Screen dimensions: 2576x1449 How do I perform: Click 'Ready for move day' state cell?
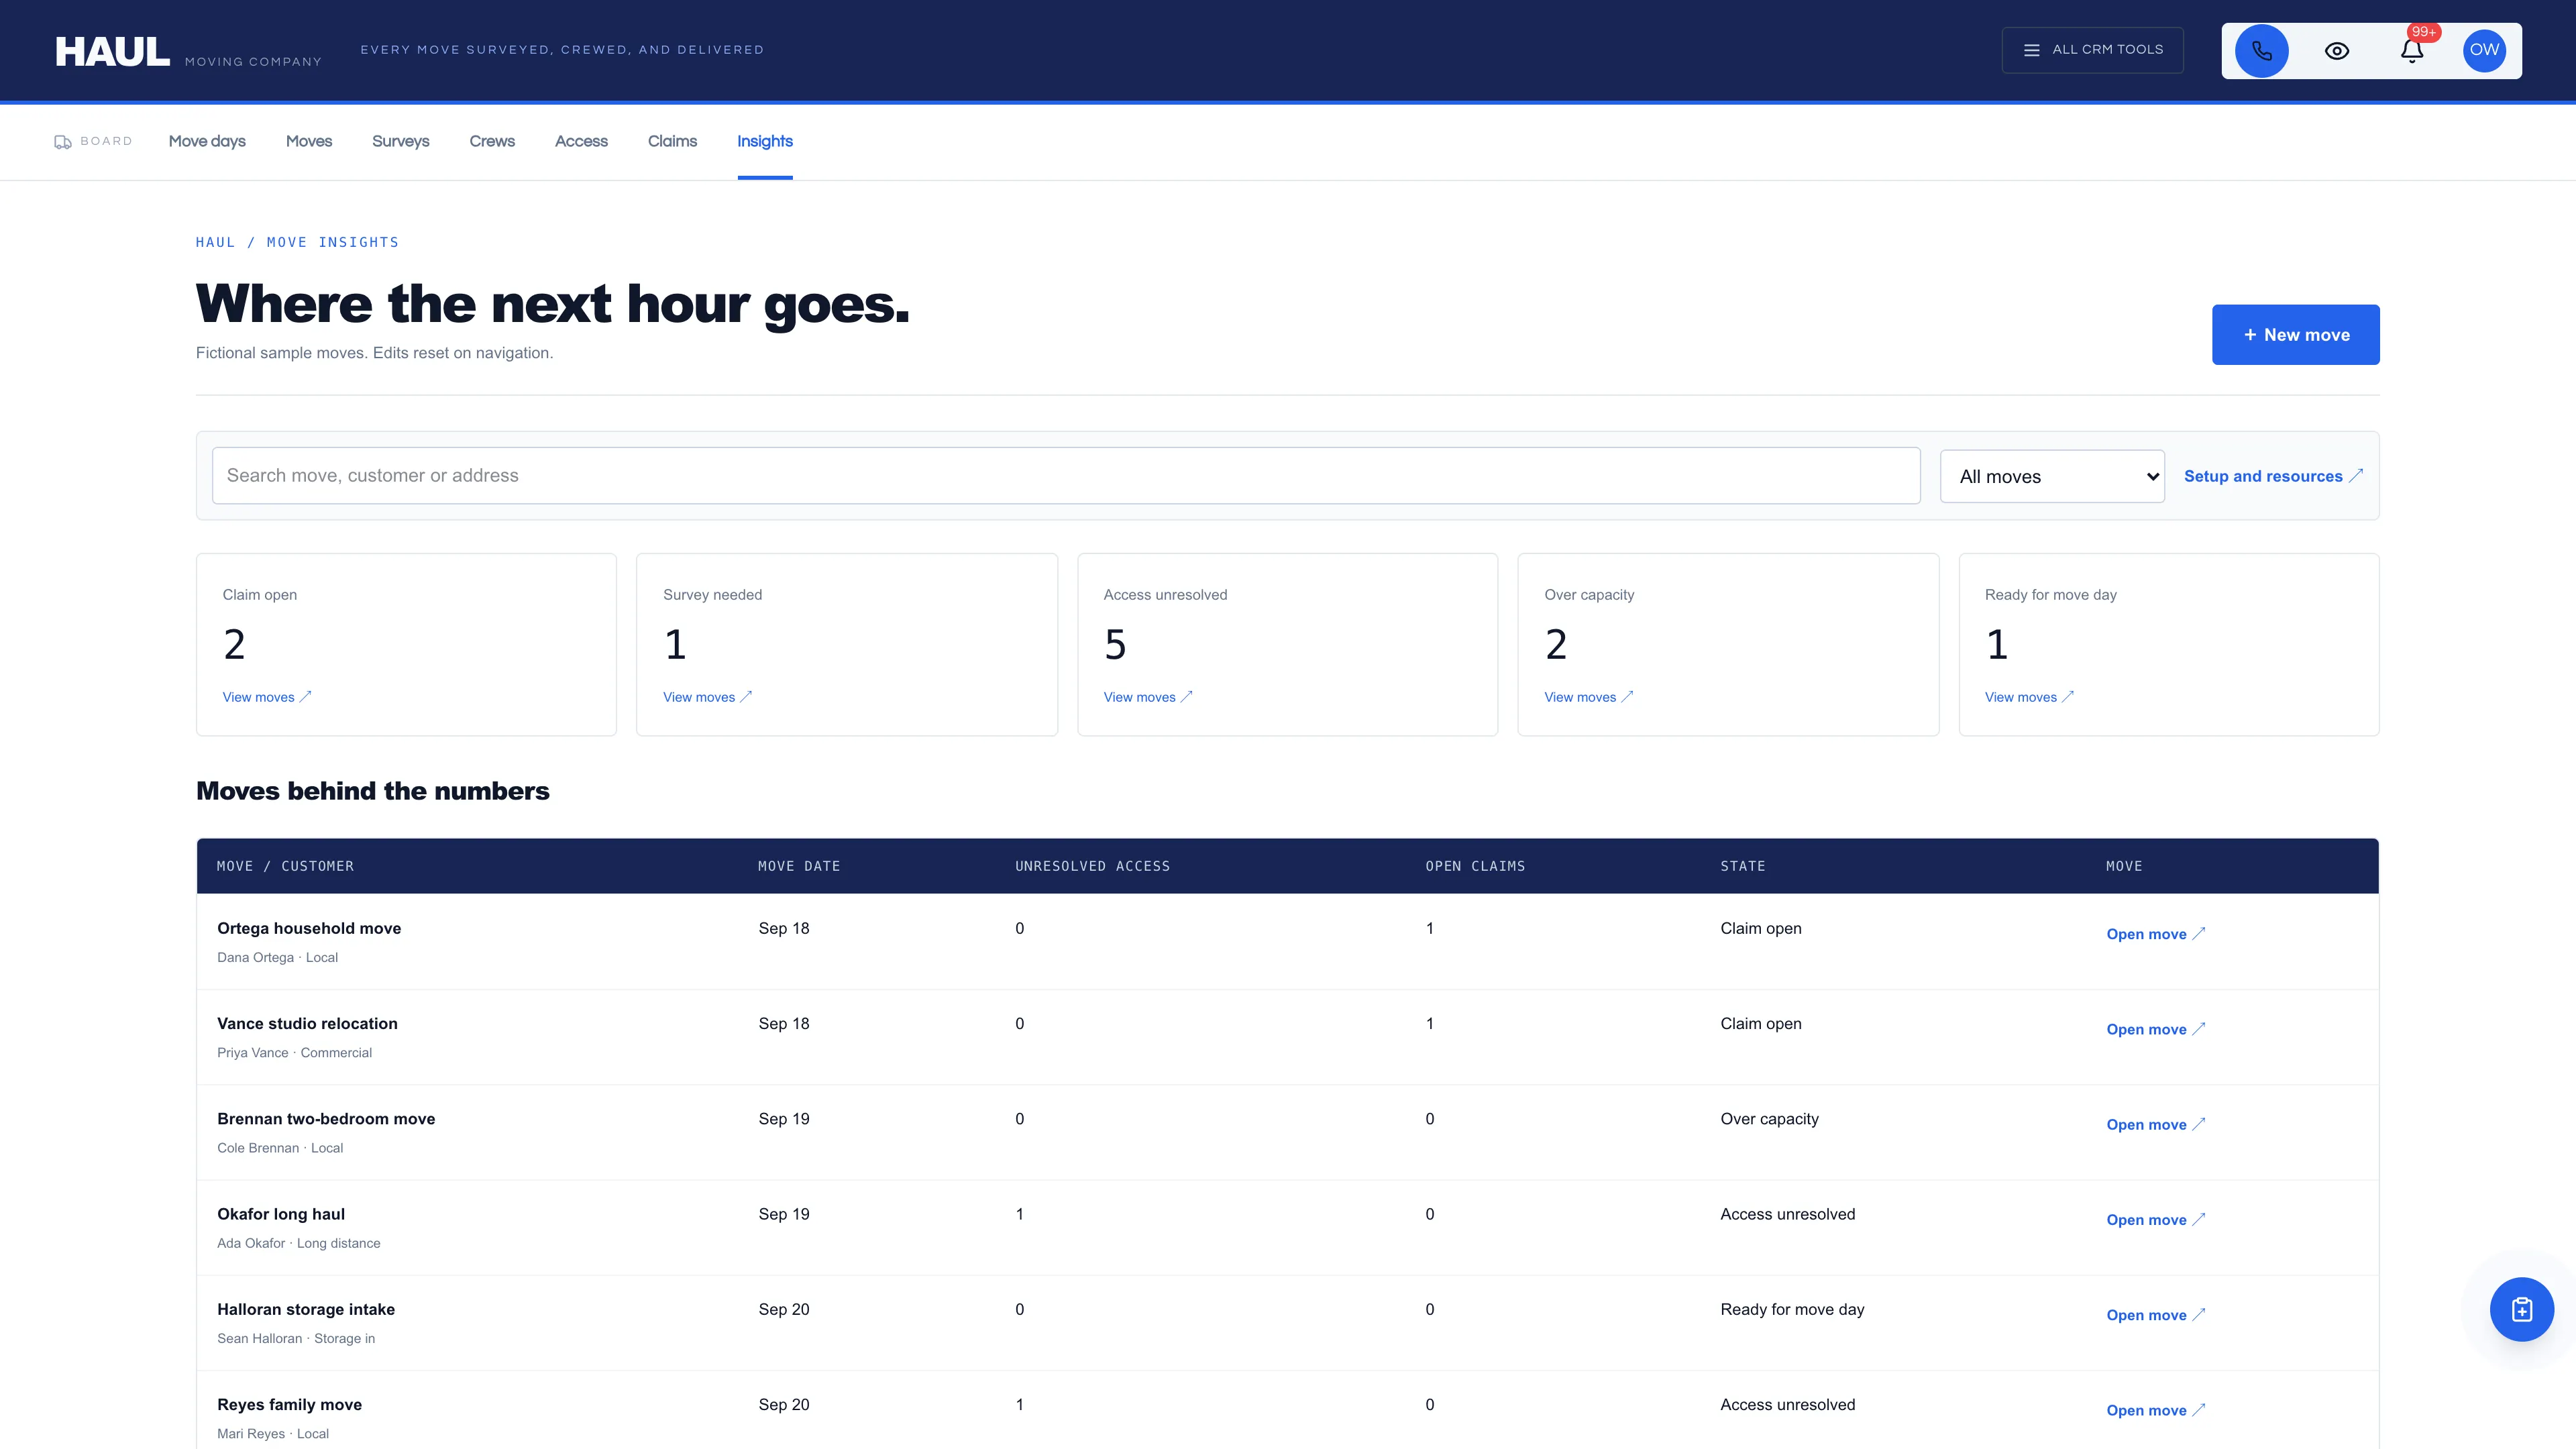pyautogui.click(x=1792, y=1310)
